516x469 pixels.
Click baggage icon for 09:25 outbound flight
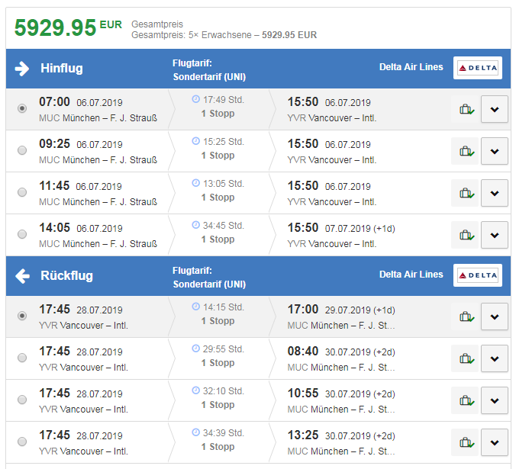(465, 151)
